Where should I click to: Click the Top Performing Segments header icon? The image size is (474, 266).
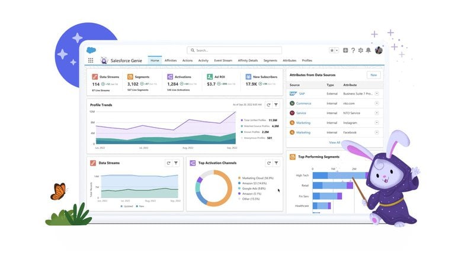(x=292, y=157)
